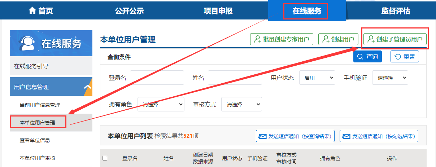The width and height of the screenshot is (436, 167).
Task: Open the 项目申报 tab
Action: [218, 11]
